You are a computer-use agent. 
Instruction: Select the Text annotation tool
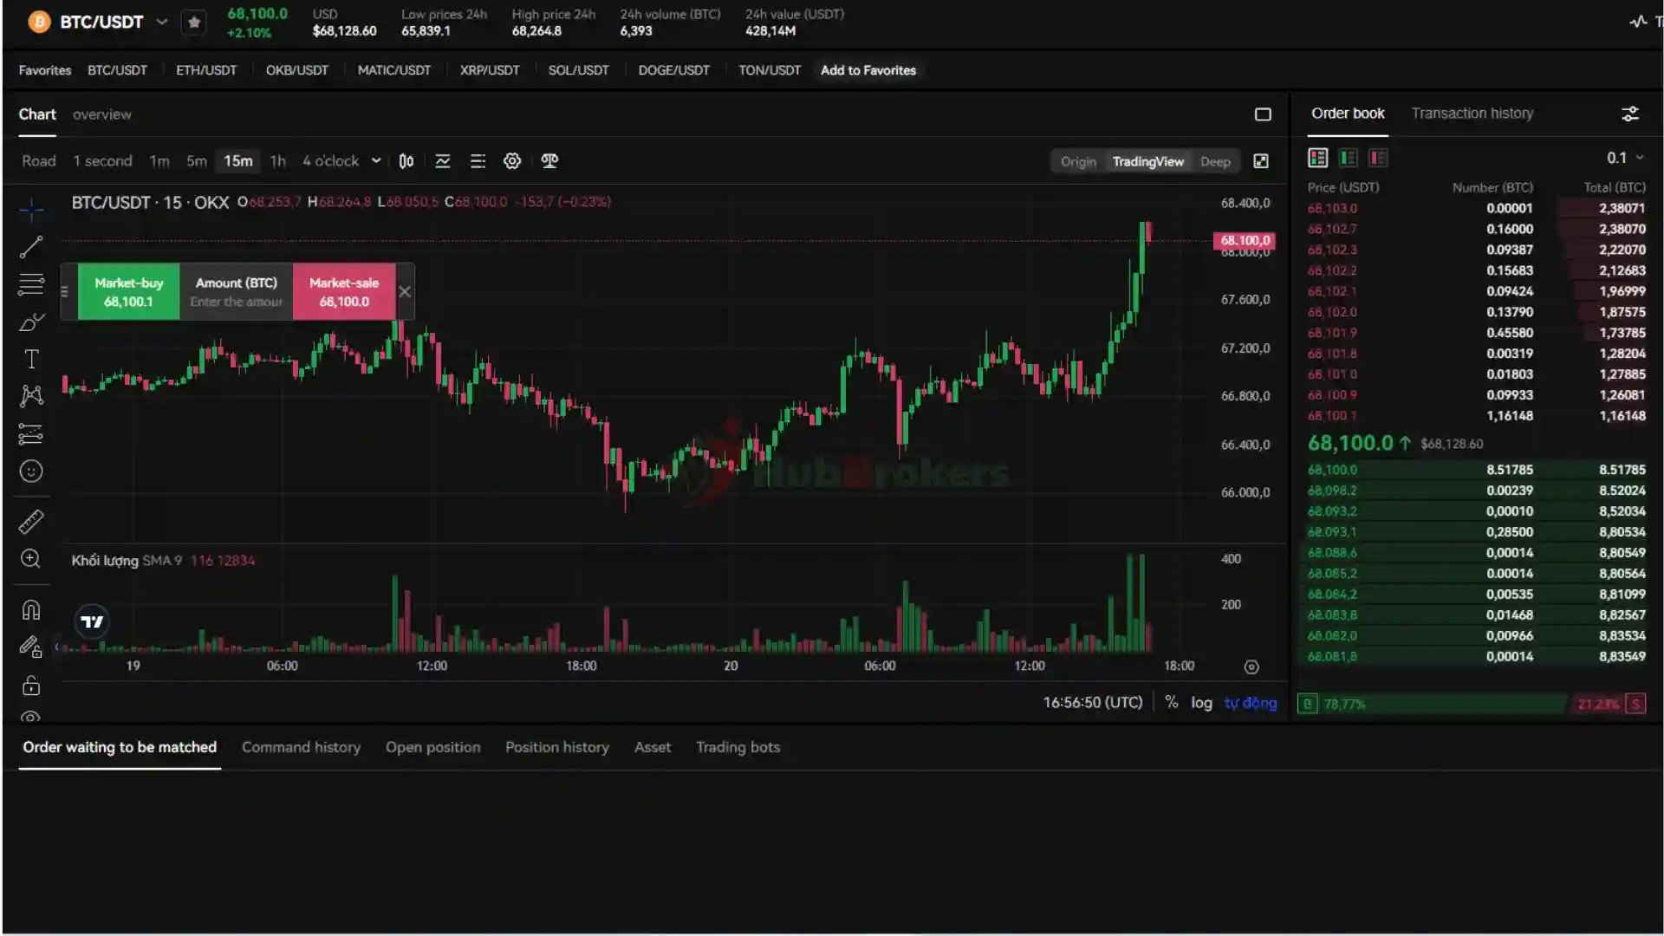[x=31, y=359]
